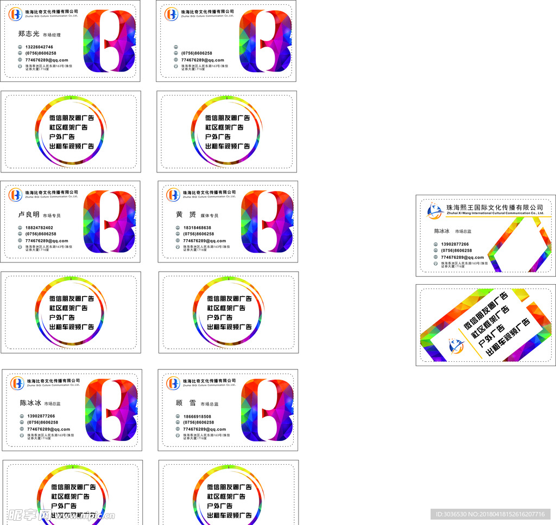The width and height of the screenshot is (556, 525).
Task: Click the ID:3036530 label at the bottom right
Action: 490,514
